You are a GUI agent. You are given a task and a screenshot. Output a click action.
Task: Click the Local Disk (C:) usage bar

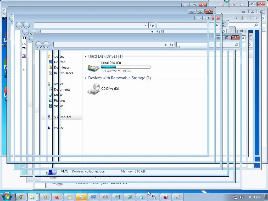click(126, 67)
